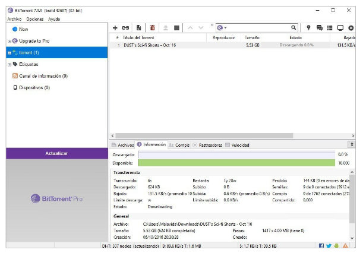Click Move Down Queue arrow icon
Viewport: 363px width, 256px height.
(x=201, y=28)
